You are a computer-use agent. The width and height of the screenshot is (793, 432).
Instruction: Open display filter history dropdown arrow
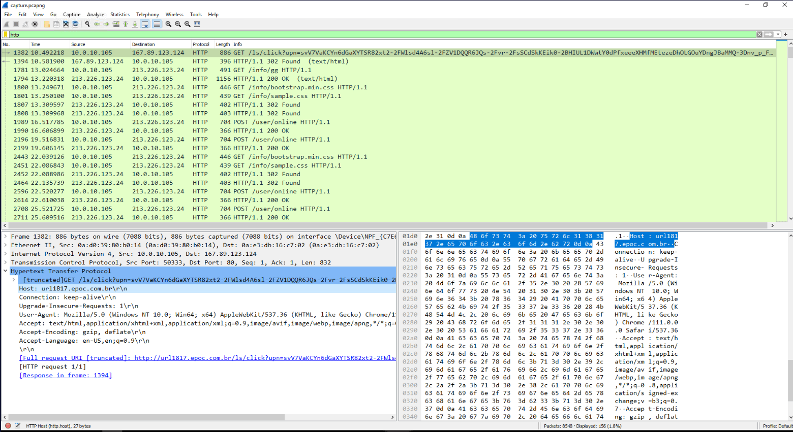coord(778,35)
